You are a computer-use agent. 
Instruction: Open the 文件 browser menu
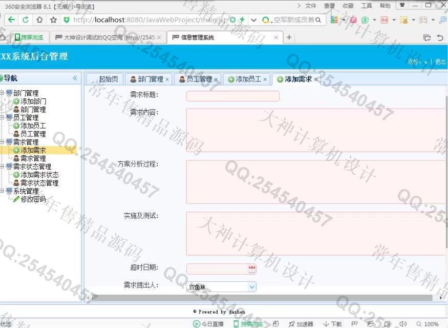pos(311,6)
